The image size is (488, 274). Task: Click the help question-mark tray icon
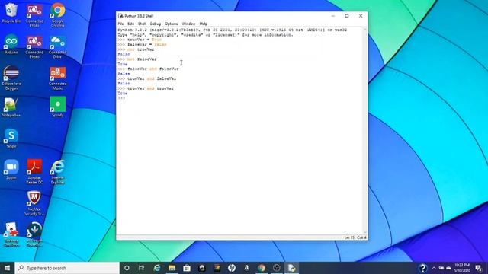click(x=422, y=268)
